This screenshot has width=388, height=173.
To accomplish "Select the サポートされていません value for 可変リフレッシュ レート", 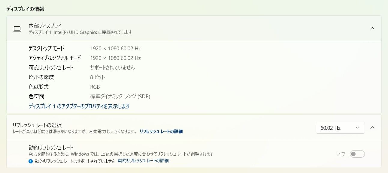I will click(113, 67).
